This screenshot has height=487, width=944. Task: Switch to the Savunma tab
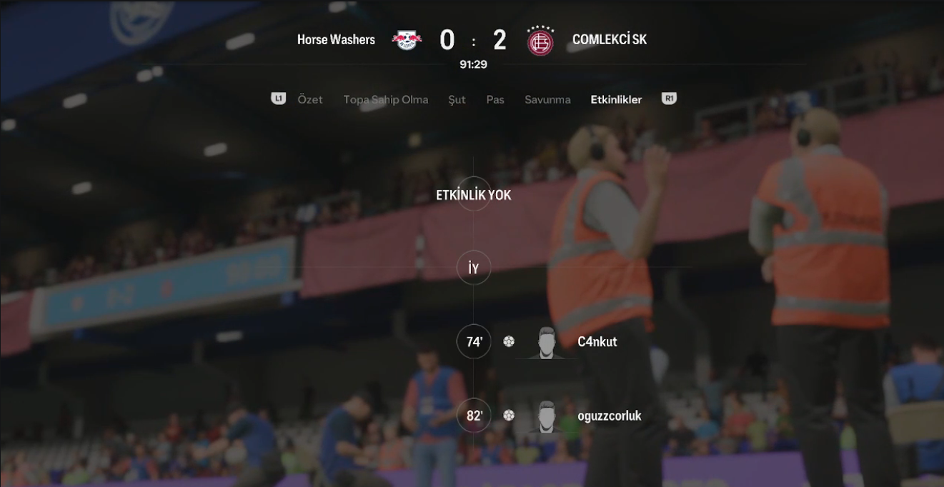coord(547,99)
